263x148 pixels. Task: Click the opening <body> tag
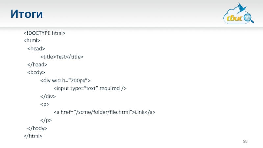36,72
